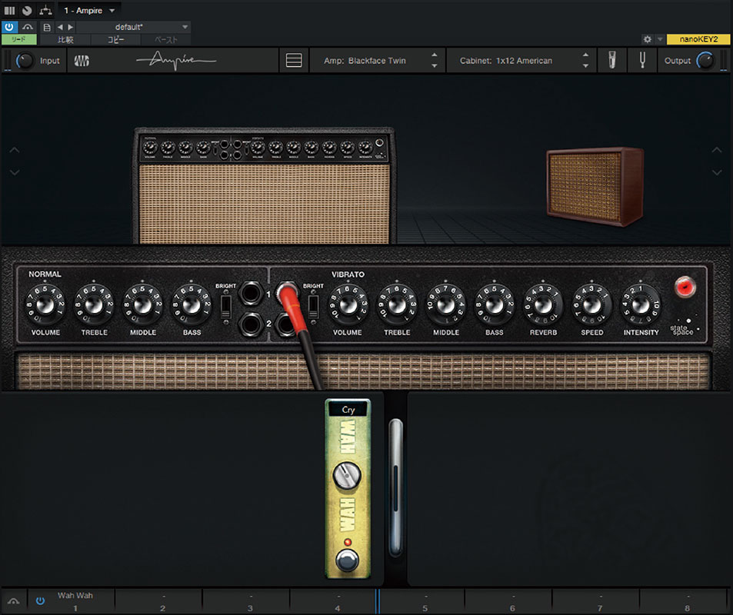
Task: Expand the small arrow next to the gear
Action: (x=660, y=39)
